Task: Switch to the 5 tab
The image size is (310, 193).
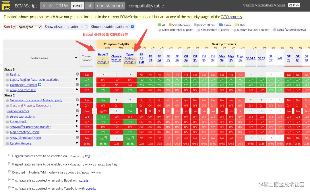Action: click(44, 6)
